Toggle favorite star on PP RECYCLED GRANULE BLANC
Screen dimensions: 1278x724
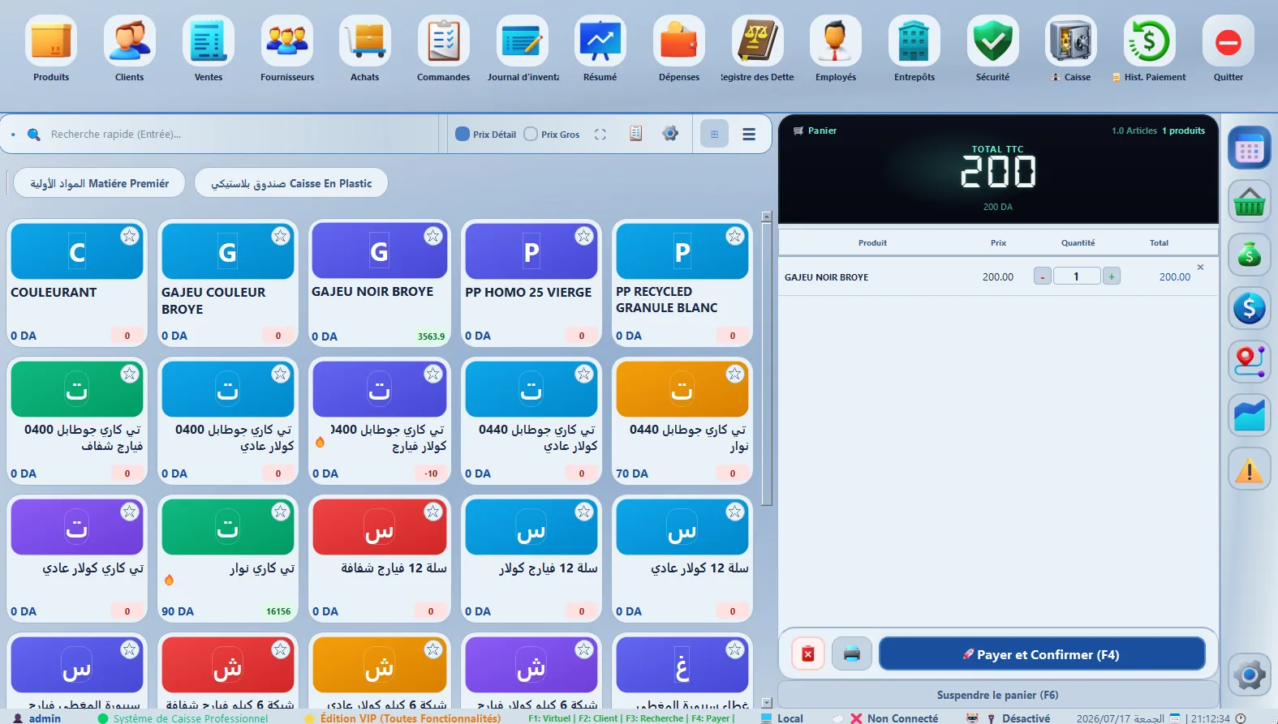734,236
